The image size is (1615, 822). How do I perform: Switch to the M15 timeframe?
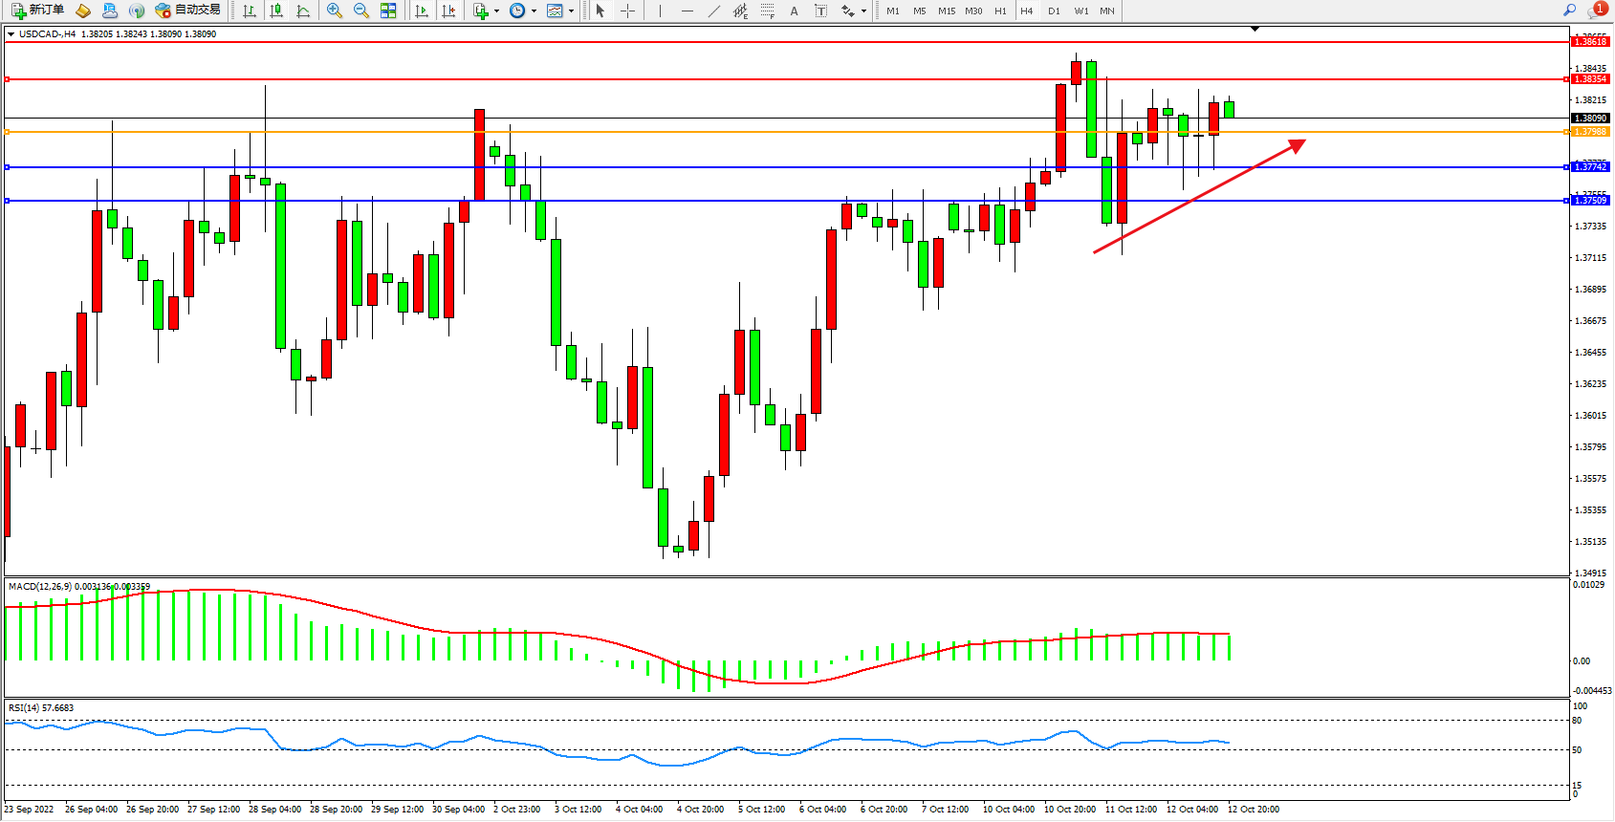pos(947,11)
